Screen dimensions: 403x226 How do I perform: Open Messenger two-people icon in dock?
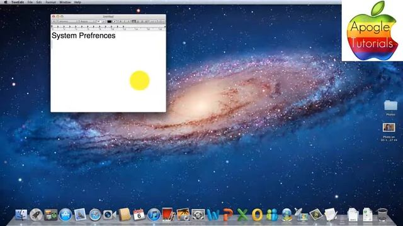[272, 215]
